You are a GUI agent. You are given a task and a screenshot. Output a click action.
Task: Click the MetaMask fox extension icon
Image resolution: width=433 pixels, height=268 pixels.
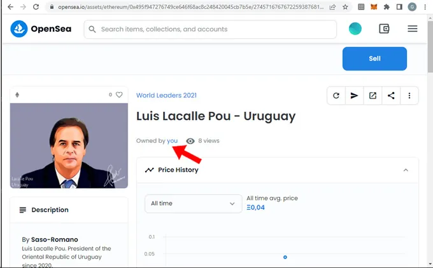tap(374, 7)
